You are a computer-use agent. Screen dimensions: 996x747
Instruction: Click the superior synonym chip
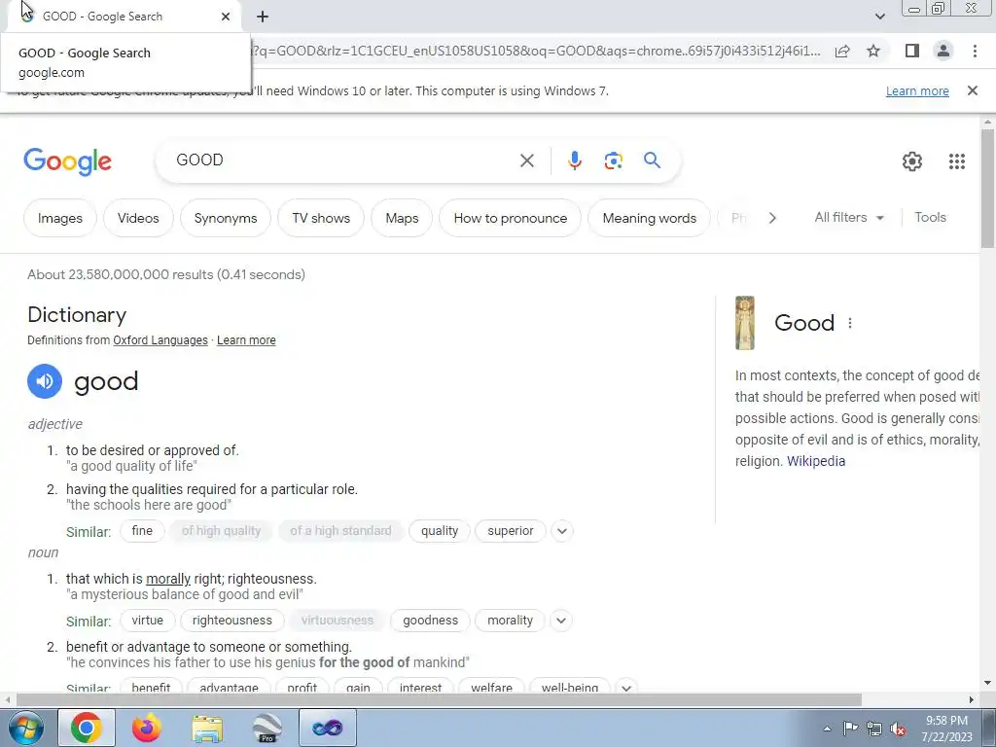[x=510, y=531]
